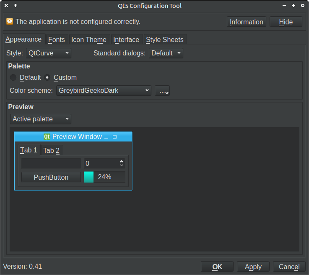Open the ellipsis color scheme menu button
The height and width of the screenshot is (275, 309).
[x=162, y=91]
